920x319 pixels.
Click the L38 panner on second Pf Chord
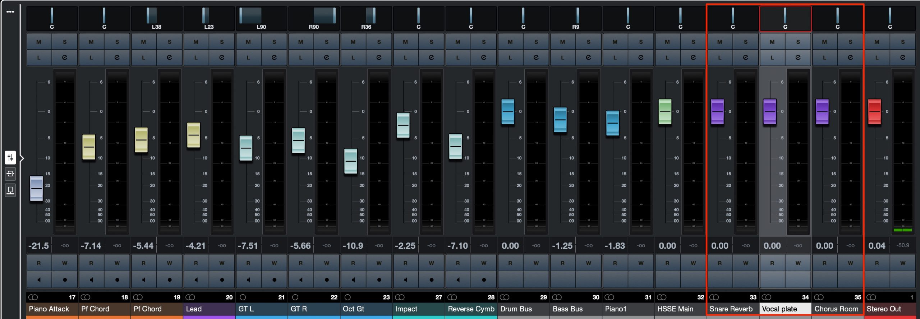(x=156, y=18)
